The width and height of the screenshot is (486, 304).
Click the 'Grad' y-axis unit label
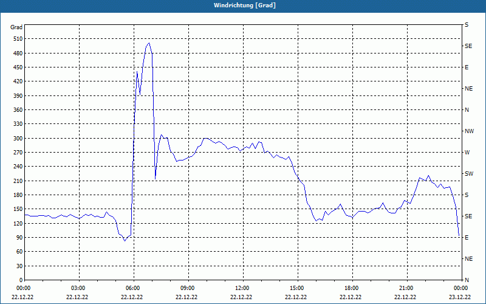point(16,27)
